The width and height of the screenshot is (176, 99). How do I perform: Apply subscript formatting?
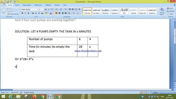[36, 13]
